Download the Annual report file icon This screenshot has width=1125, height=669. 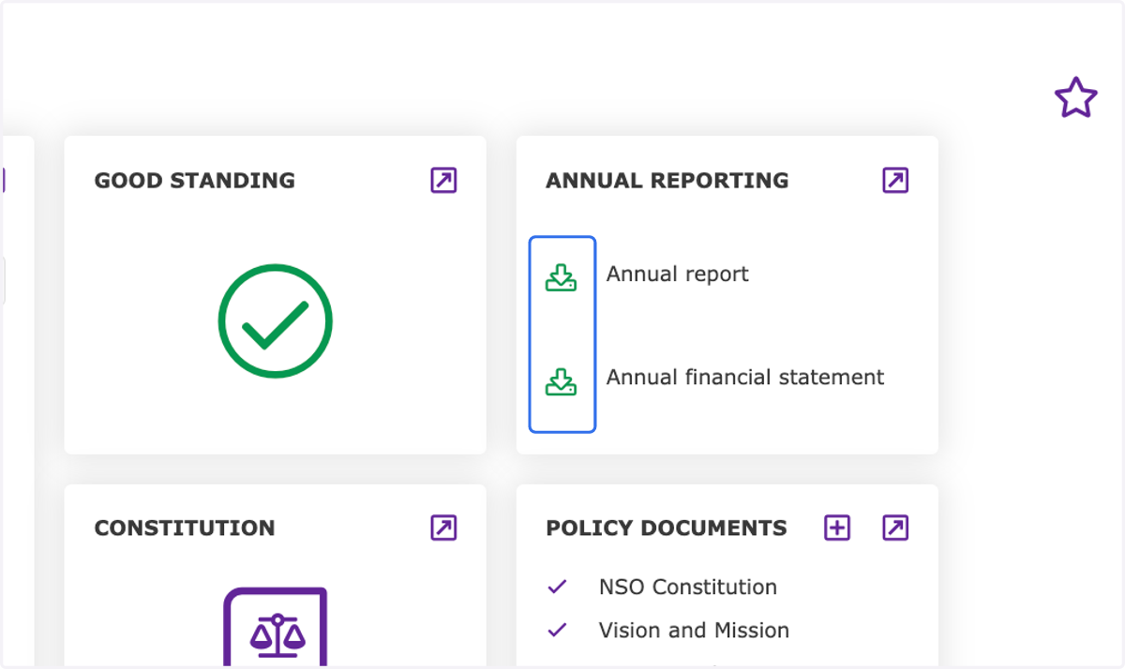coord(561,277)
